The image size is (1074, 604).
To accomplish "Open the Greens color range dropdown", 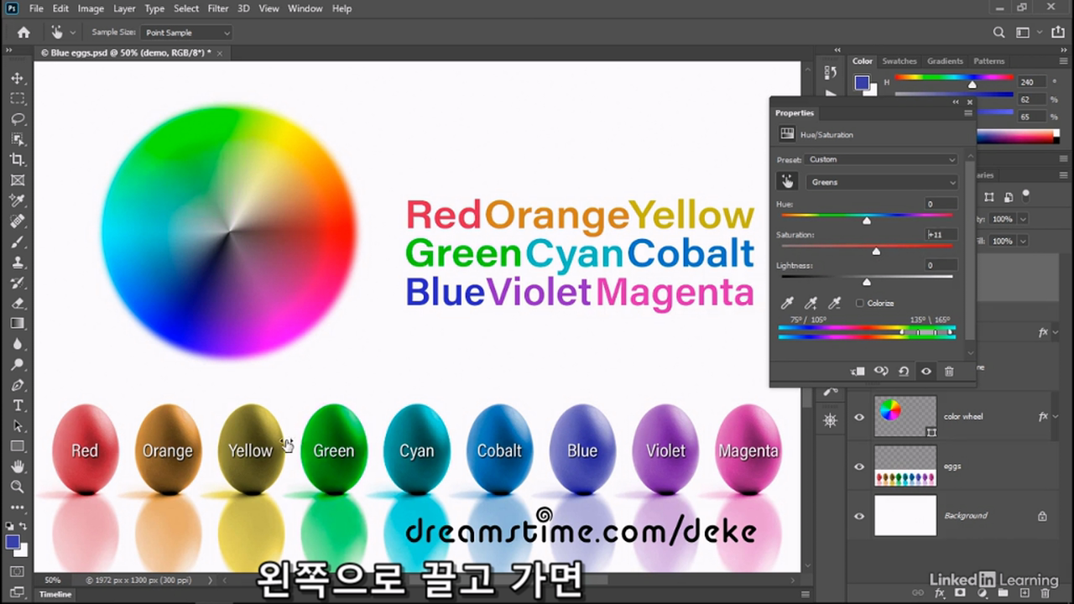I will pos(882,182).
